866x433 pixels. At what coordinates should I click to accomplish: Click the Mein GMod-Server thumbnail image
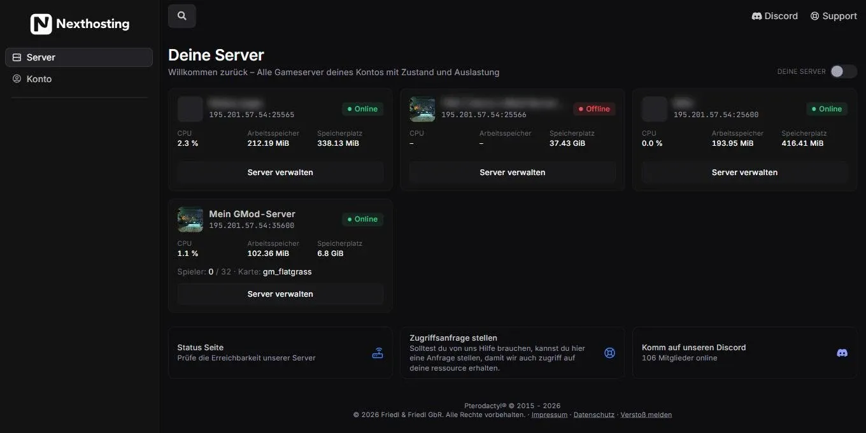[x=190, y=219]
